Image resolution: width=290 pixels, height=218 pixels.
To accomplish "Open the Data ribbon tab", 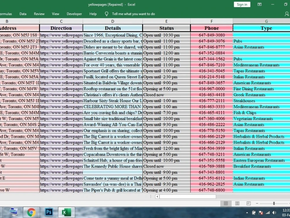I will click(x=23, y=14).
